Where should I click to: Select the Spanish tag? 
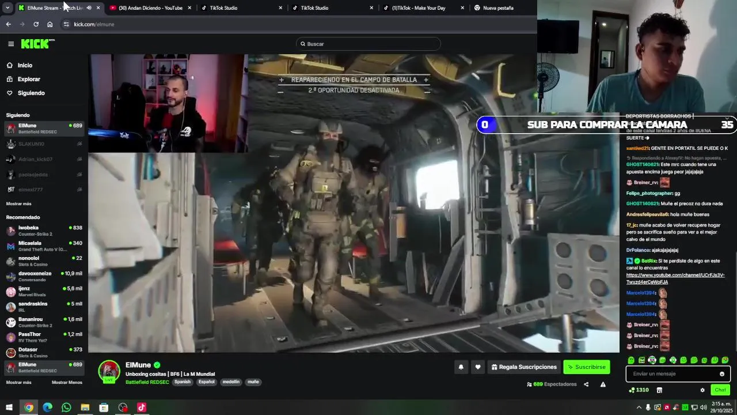pos(183,382)
